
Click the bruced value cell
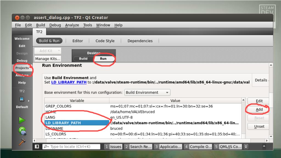point(175,128)
